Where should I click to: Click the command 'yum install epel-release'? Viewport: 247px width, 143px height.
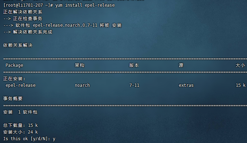[x=85, y=5]
